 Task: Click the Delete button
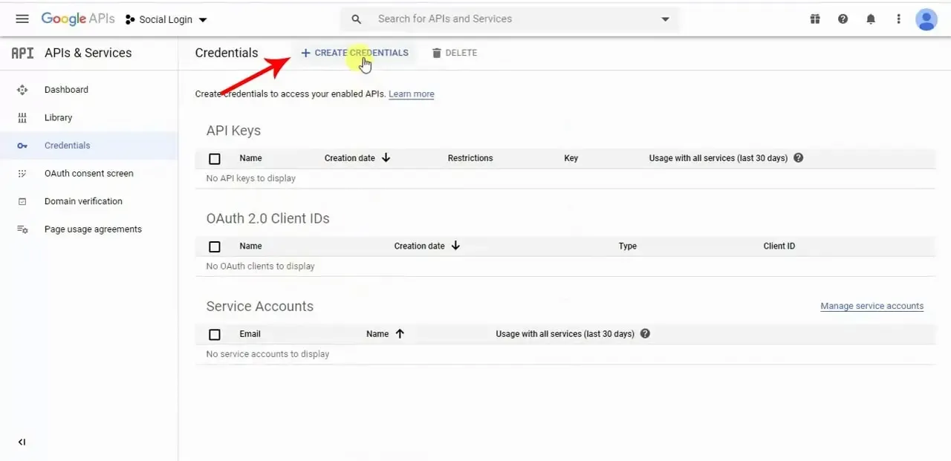point(454,53)
